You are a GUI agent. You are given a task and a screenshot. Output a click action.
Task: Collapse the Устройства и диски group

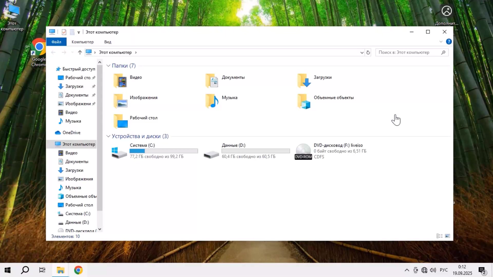[x=108, y=136]
